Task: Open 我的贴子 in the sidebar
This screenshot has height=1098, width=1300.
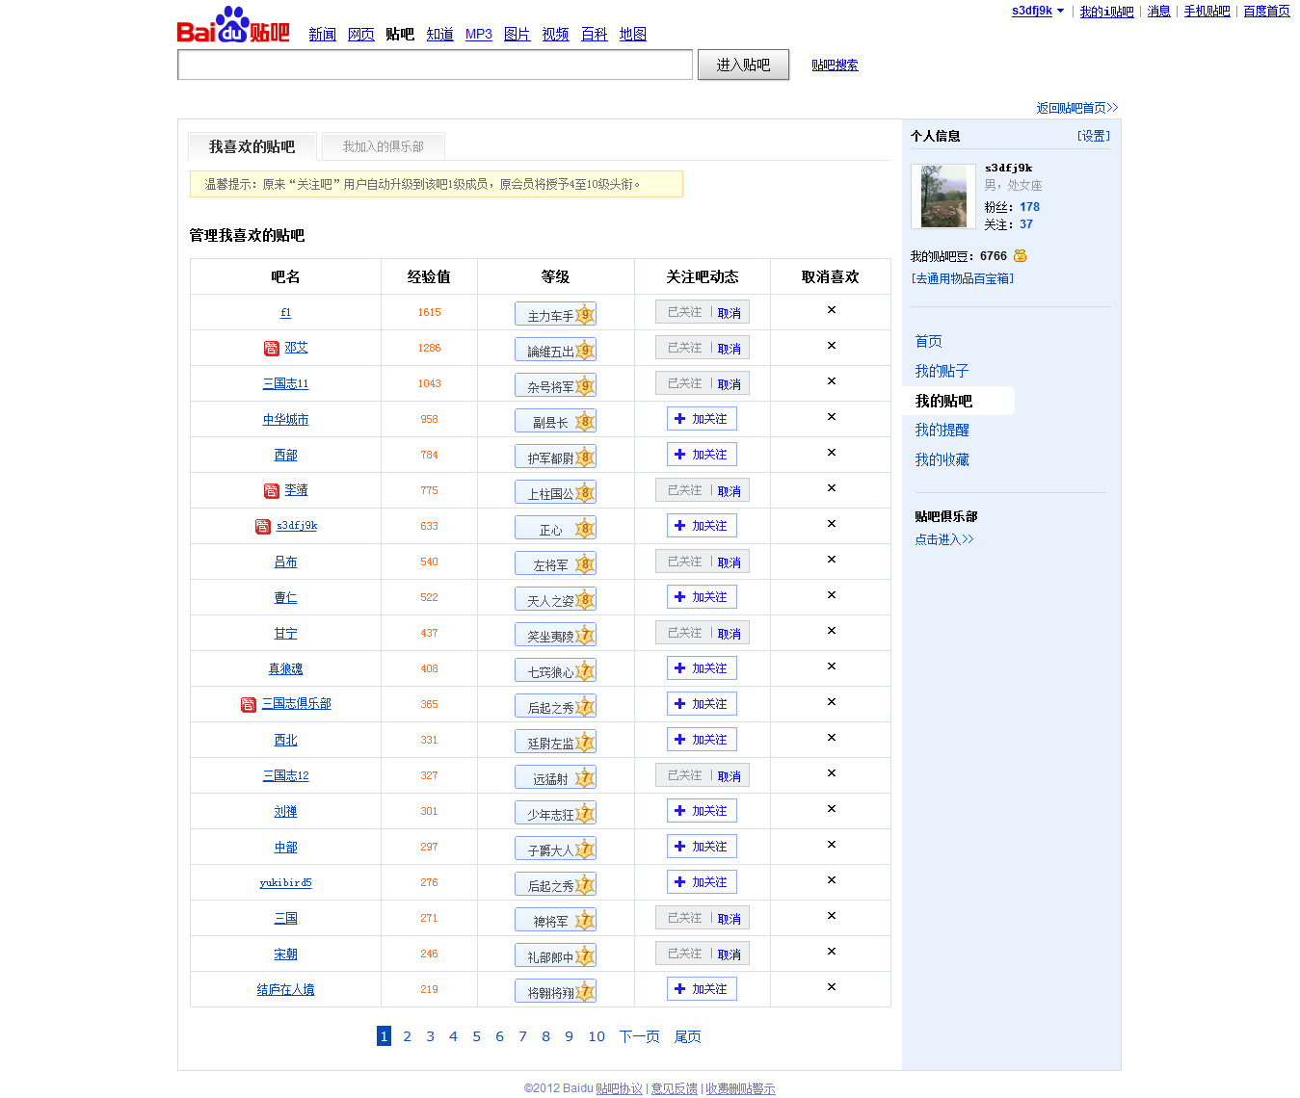Action: coord(942,371)
